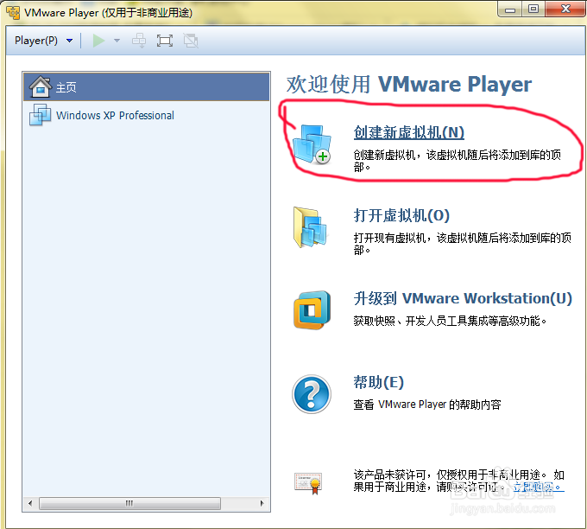This screenshot has width=587, height=529.
Task: Expand the Player(P) dropdown arrow
Action: [x=69, y=41]
